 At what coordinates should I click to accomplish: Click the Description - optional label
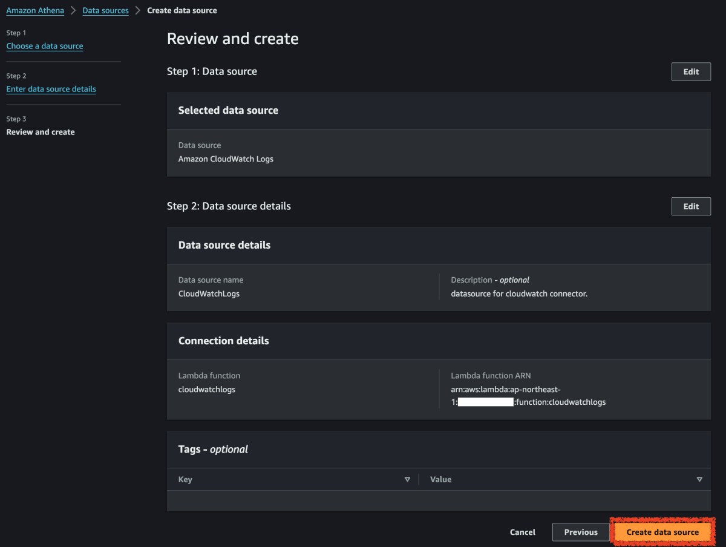click(490, 280)
